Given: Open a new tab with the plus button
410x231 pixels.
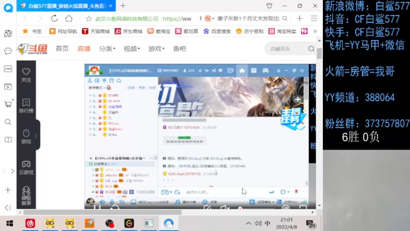Looking at the screenshot, I should pyautogui.click(x=123, y=6).
